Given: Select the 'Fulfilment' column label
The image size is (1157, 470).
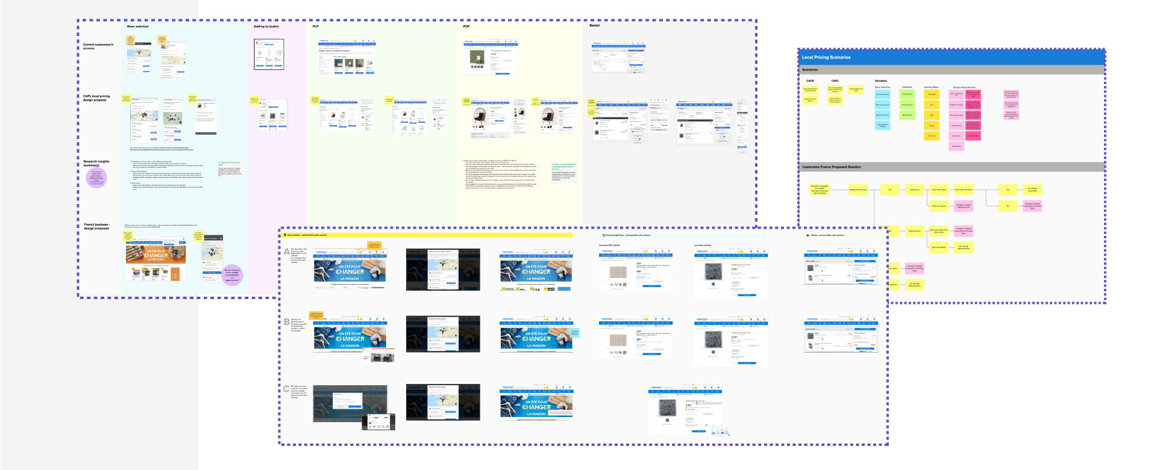Looking at the screenshot, I should (x=907, y=87).
